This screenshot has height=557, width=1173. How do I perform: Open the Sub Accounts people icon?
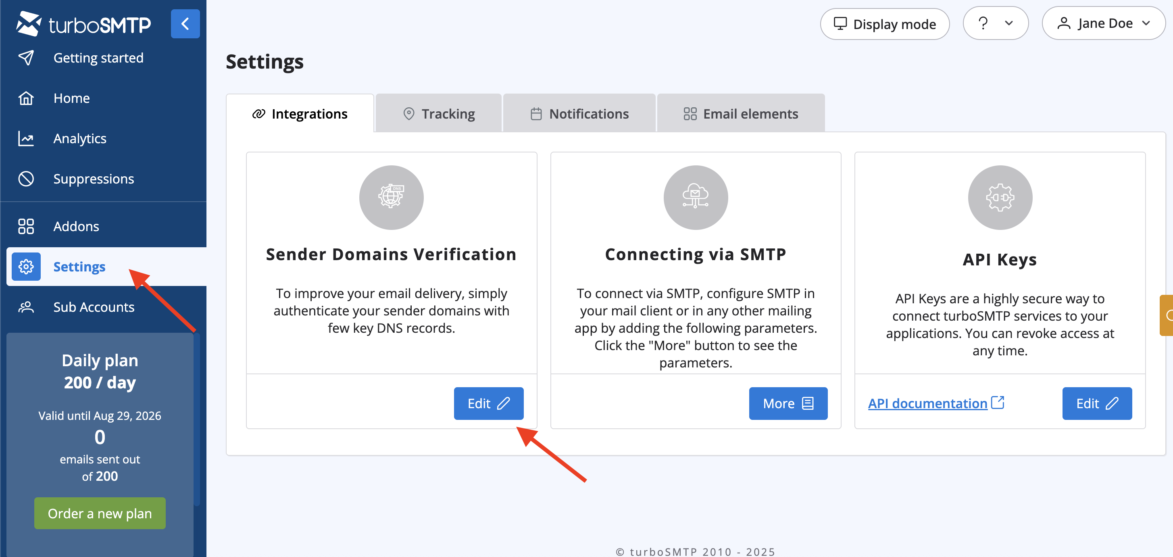(x=26, y=307)
